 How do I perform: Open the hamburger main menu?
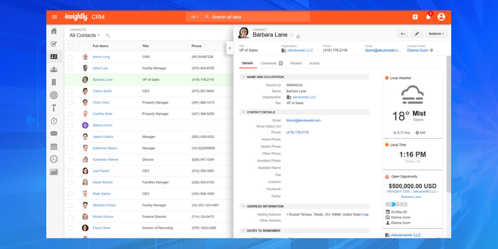pos(55,17)
